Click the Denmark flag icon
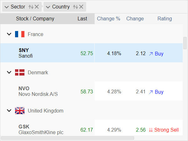The height and width of the screenshot is (141, 188). coord(20,72)
